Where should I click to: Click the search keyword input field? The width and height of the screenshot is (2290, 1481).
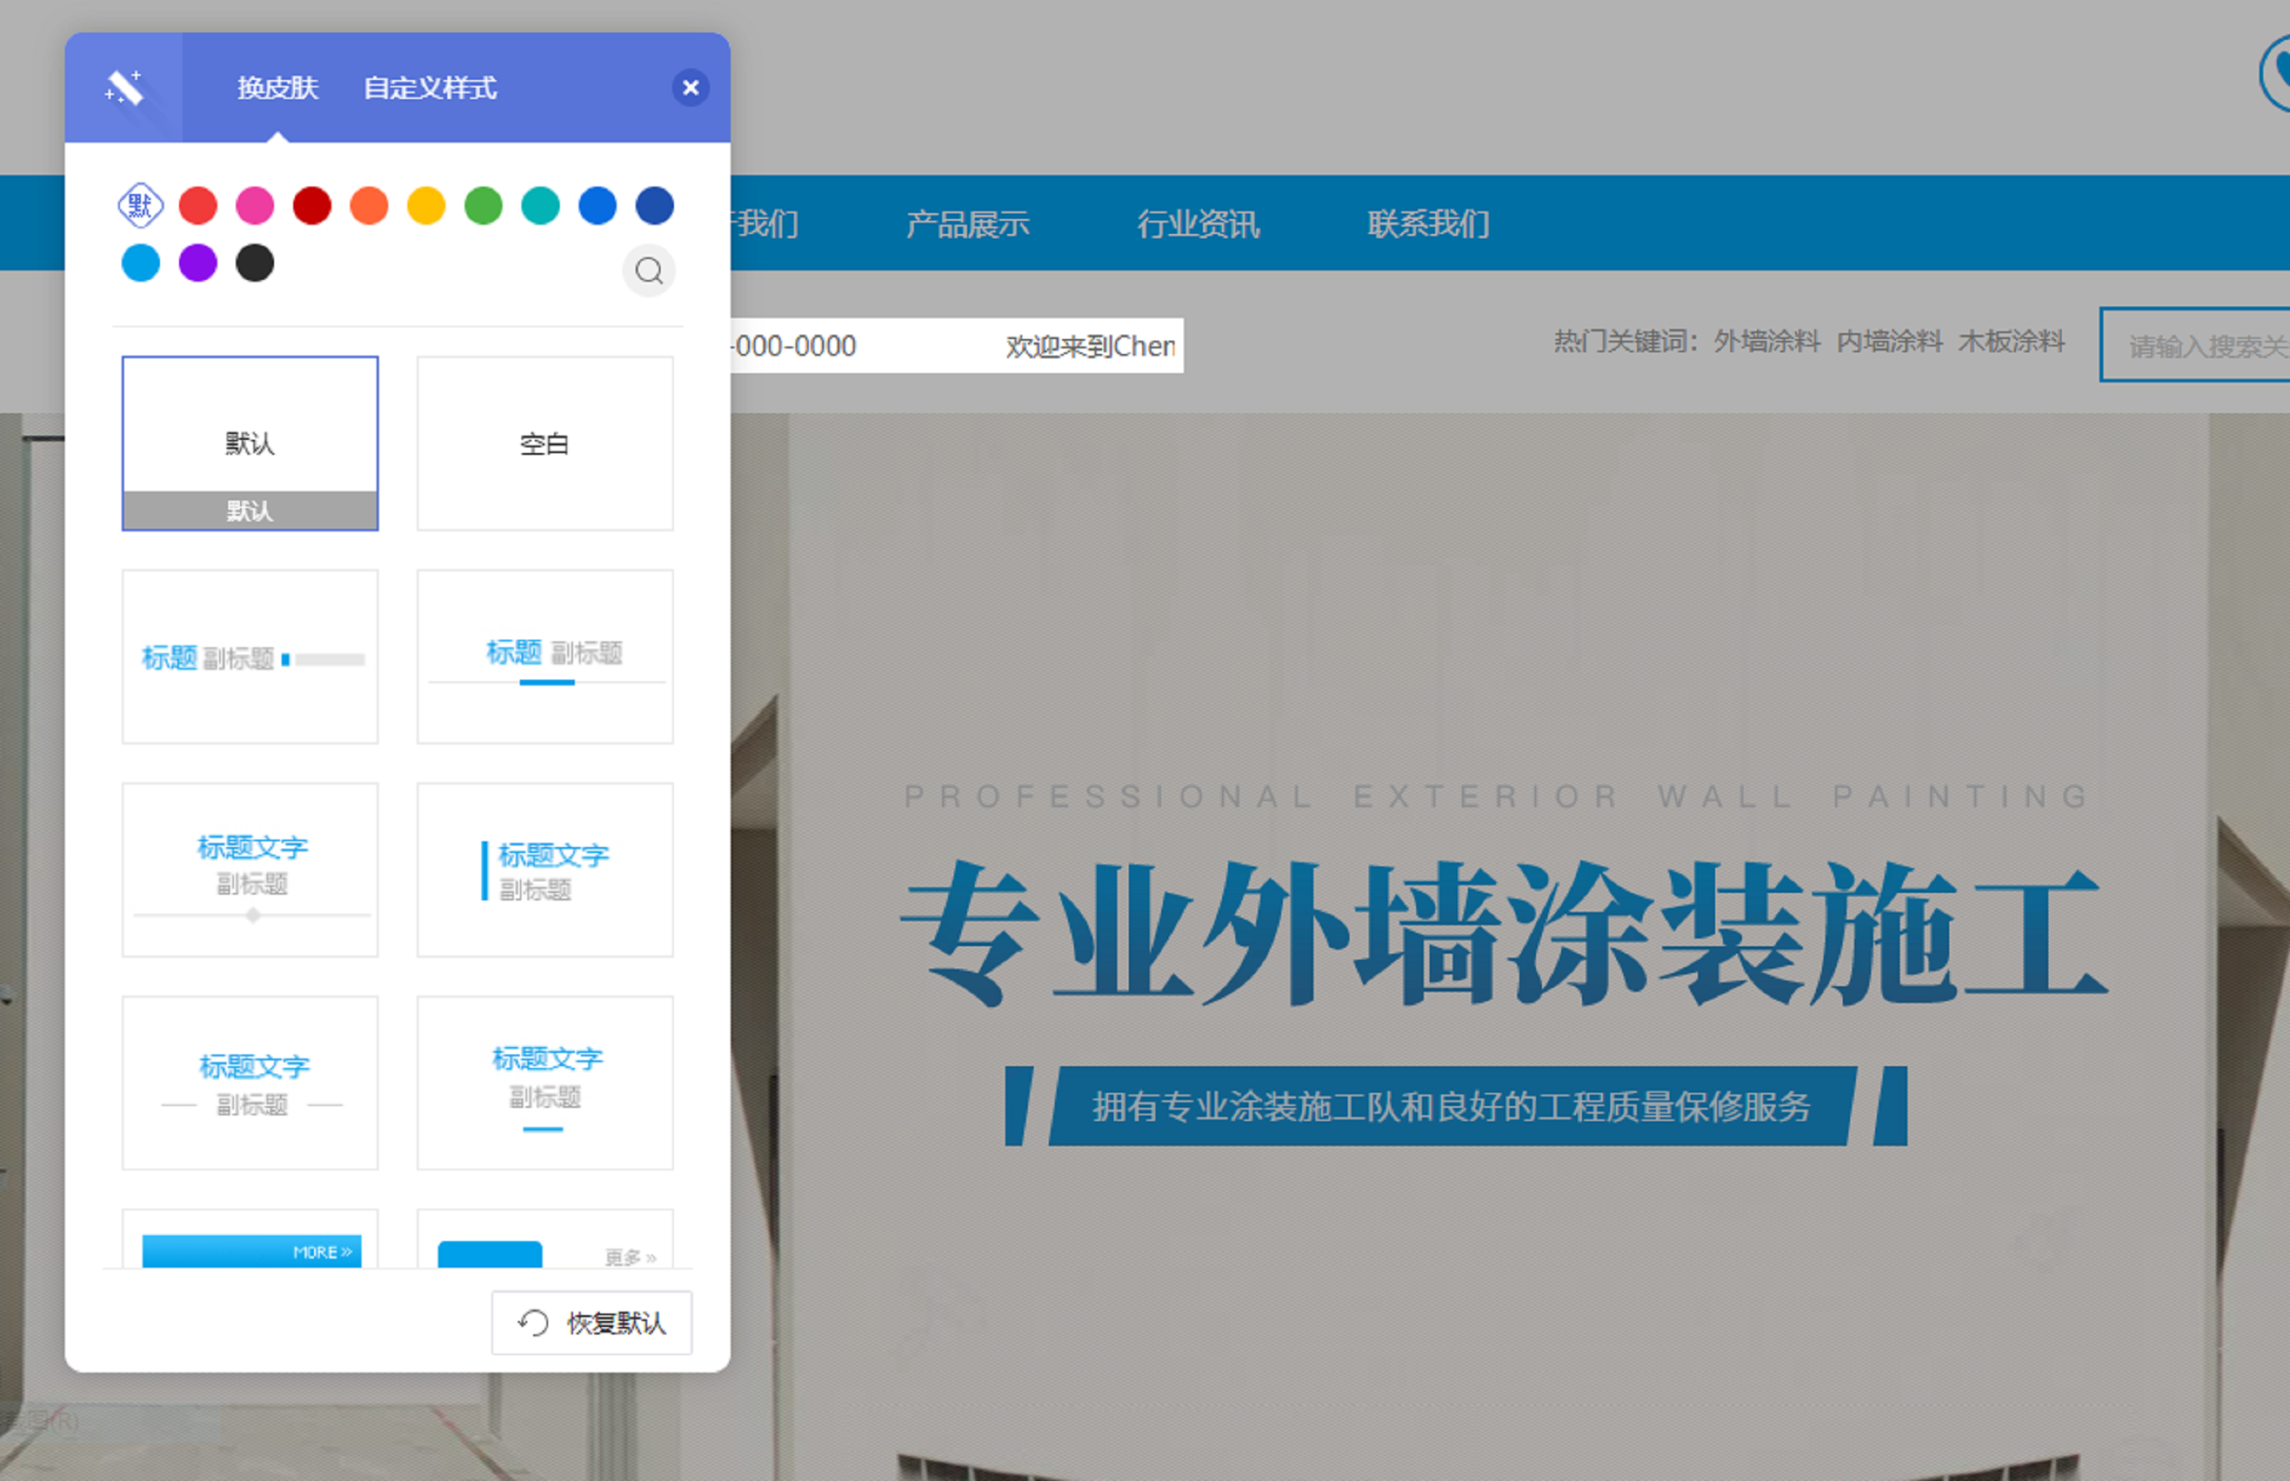2203,345
